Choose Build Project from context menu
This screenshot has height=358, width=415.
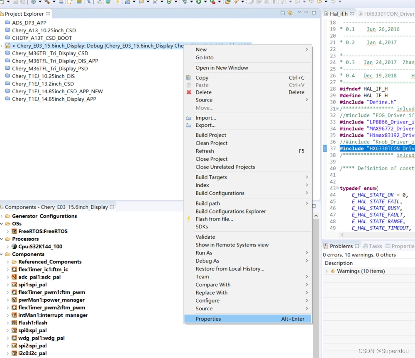point(248,135)
